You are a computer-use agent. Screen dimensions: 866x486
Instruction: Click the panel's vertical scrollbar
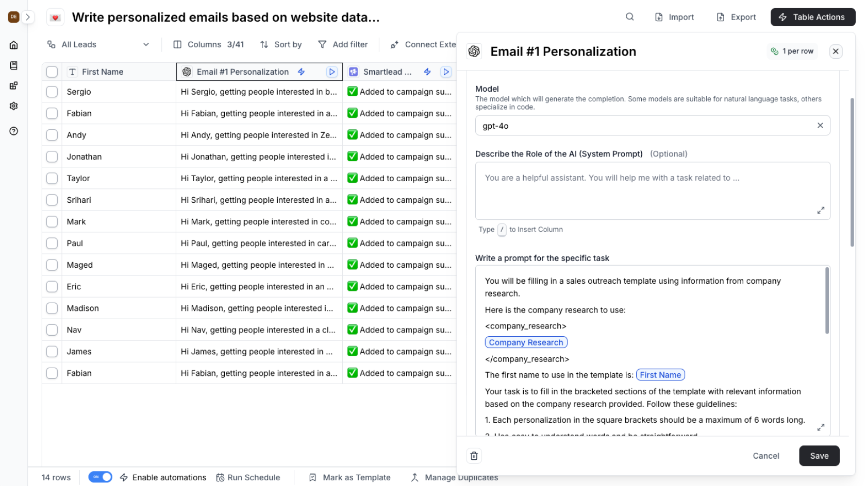[x=852, y=172]
